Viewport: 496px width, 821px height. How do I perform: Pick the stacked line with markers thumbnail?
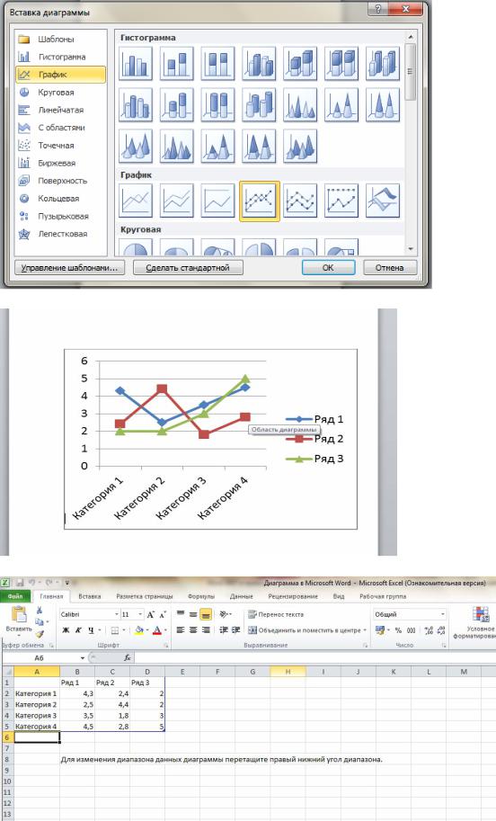(x=300, y=201)
